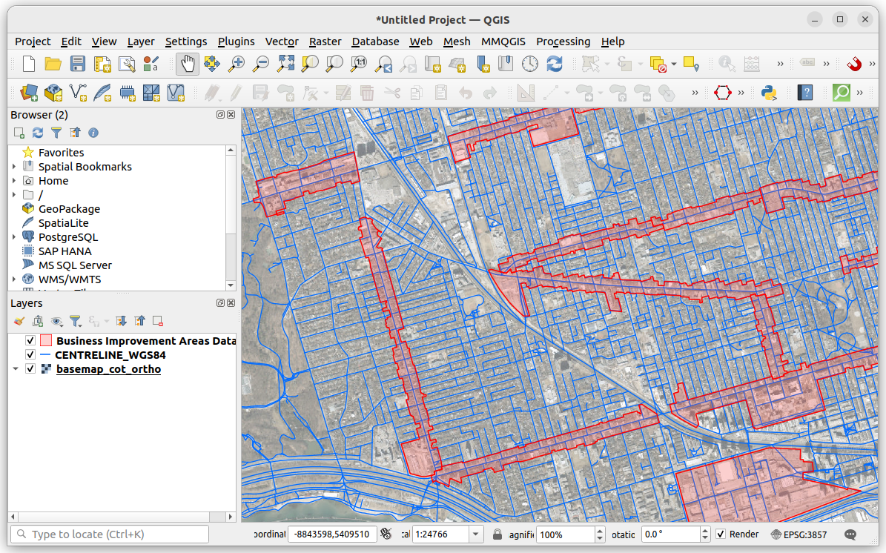Image resolution: width=886 pixels, height=553 pixels.
Task: Select the Pan Map tool
Action: (187, 64)
